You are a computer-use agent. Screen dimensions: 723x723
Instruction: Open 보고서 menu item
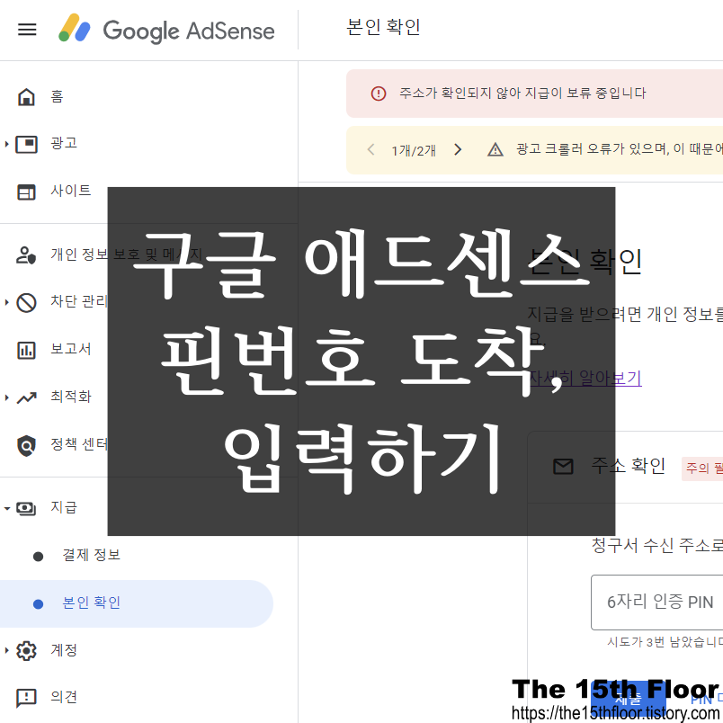pos(70,349)
